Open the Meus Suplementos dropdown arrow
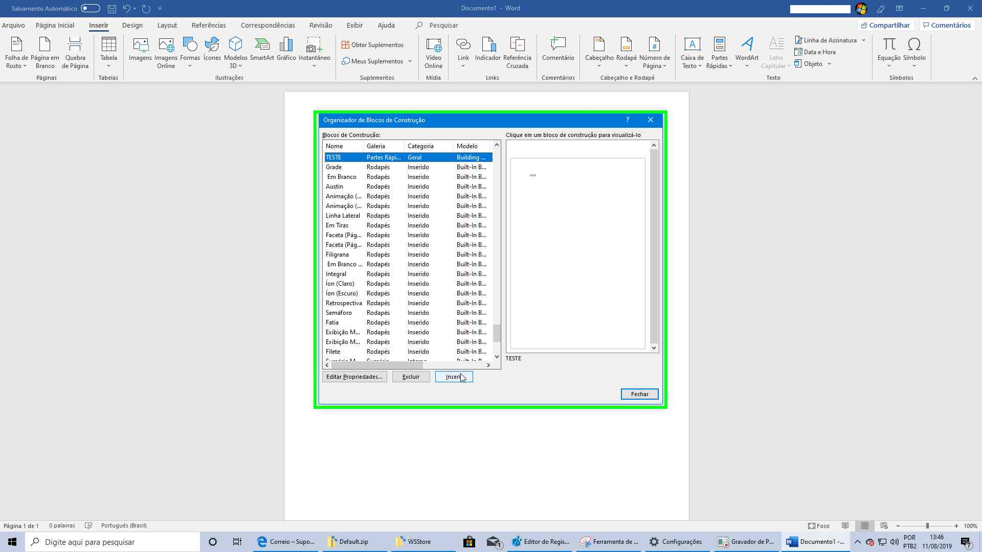This screenshot has width=982, height=552. [x=410, y=61]
